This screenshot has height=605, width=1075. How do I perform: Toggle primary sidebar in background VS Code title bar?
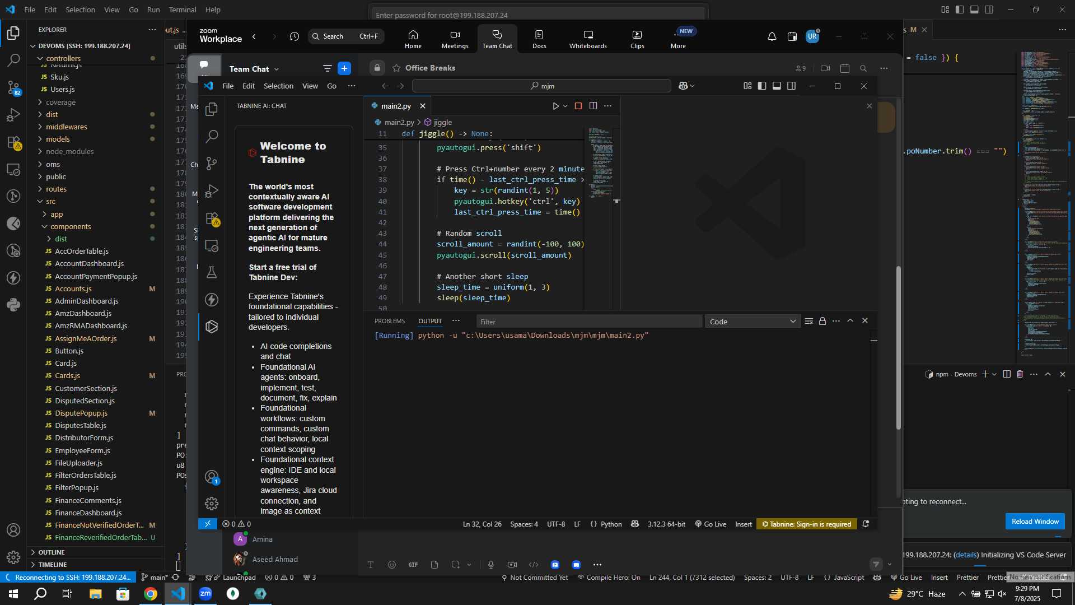(x=960, y=10)
